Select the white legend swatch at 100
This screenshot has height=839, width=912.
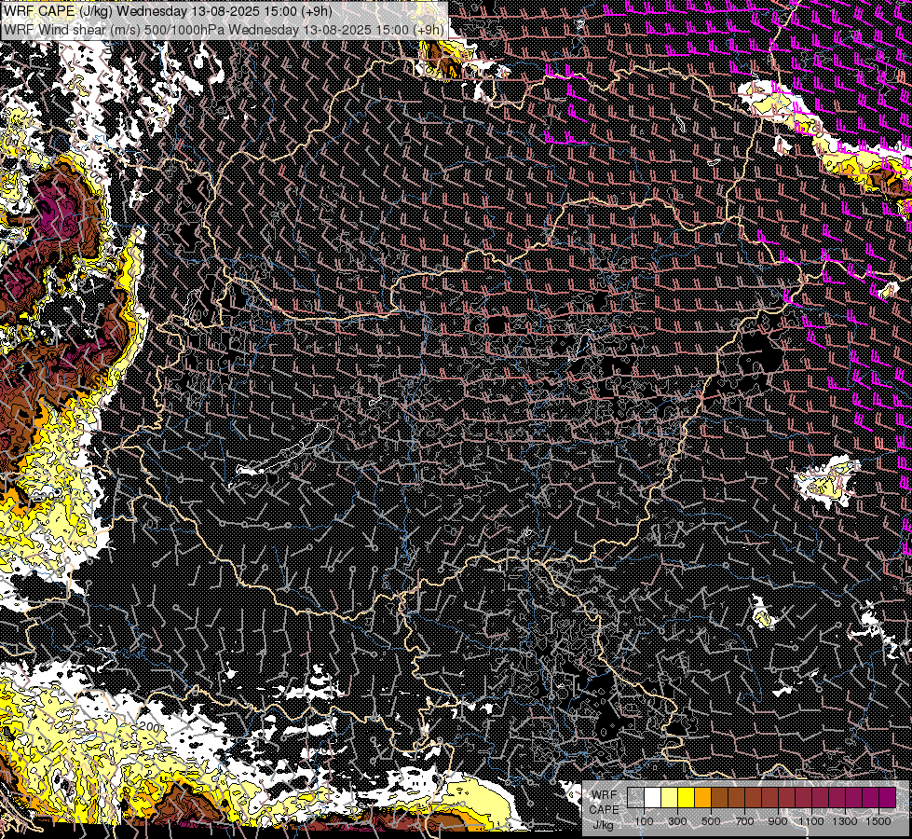653,798
